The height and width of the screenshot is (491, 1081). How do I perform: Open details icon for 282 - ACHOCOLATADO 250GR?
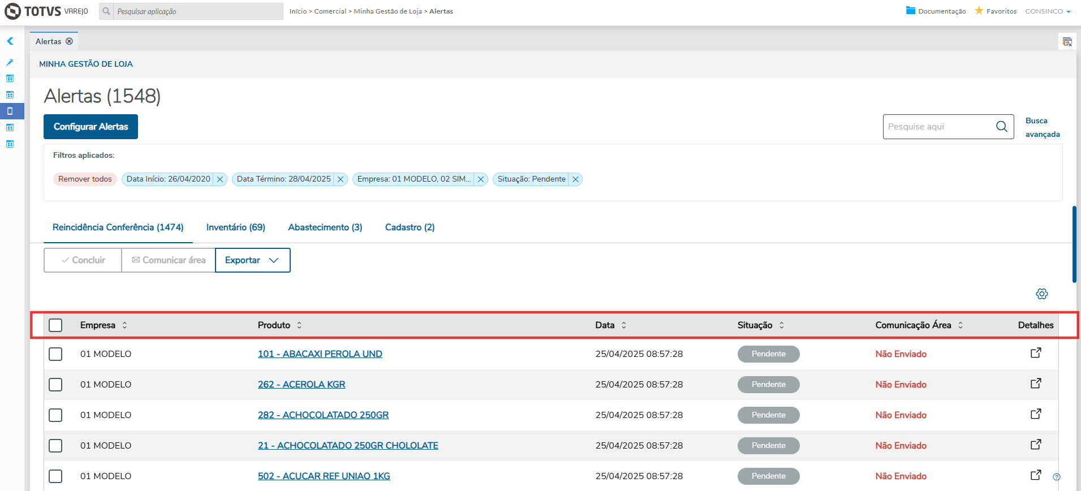[1036, 414]
